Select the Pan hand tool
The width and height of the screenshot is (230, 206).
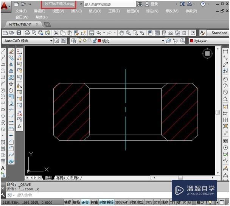[x=121, y=33]
